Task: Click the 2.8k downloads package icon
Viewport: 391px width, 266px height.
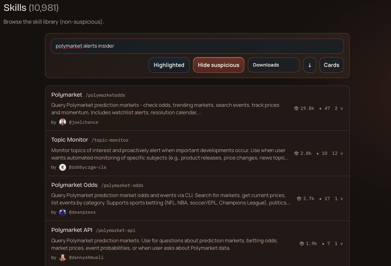Action: pyautogui.click(x=296, y=153)
